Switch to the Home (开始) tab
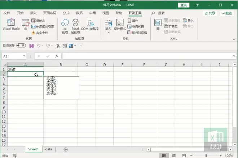The height and width of the screenshot is (158, 238). [x=20, y=13]
